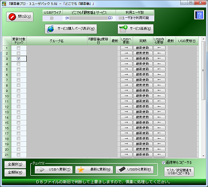Uncheck the checkbox in row 3
Viewport: 208px width, 187px height.
coord(19,58)
